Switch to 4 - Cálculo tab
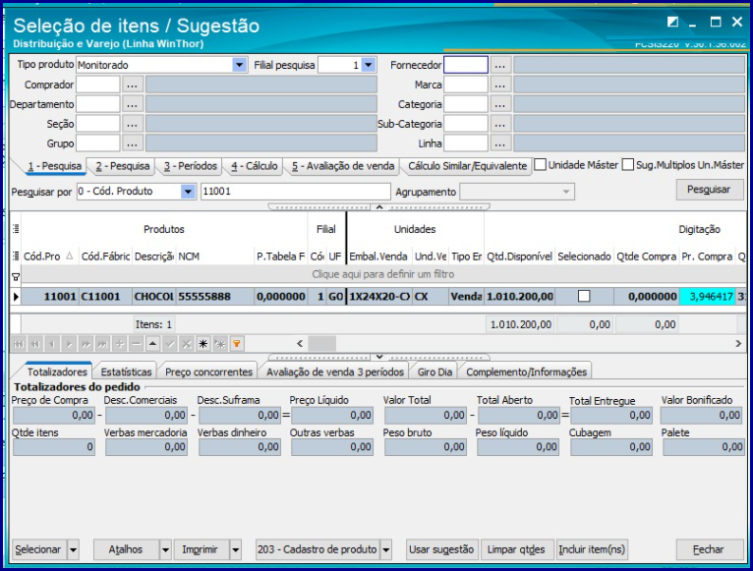This screenshot has width=753, height=571. pyautogui.click(x=254, y=166)
